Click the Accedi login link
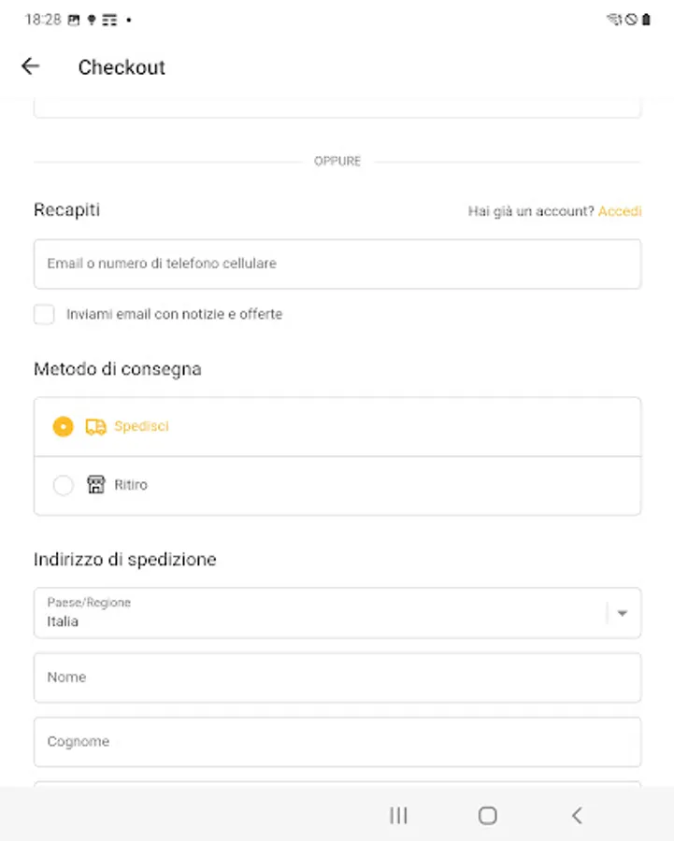The height and width of the screenshot is (841, 674). tap(620, 211)
